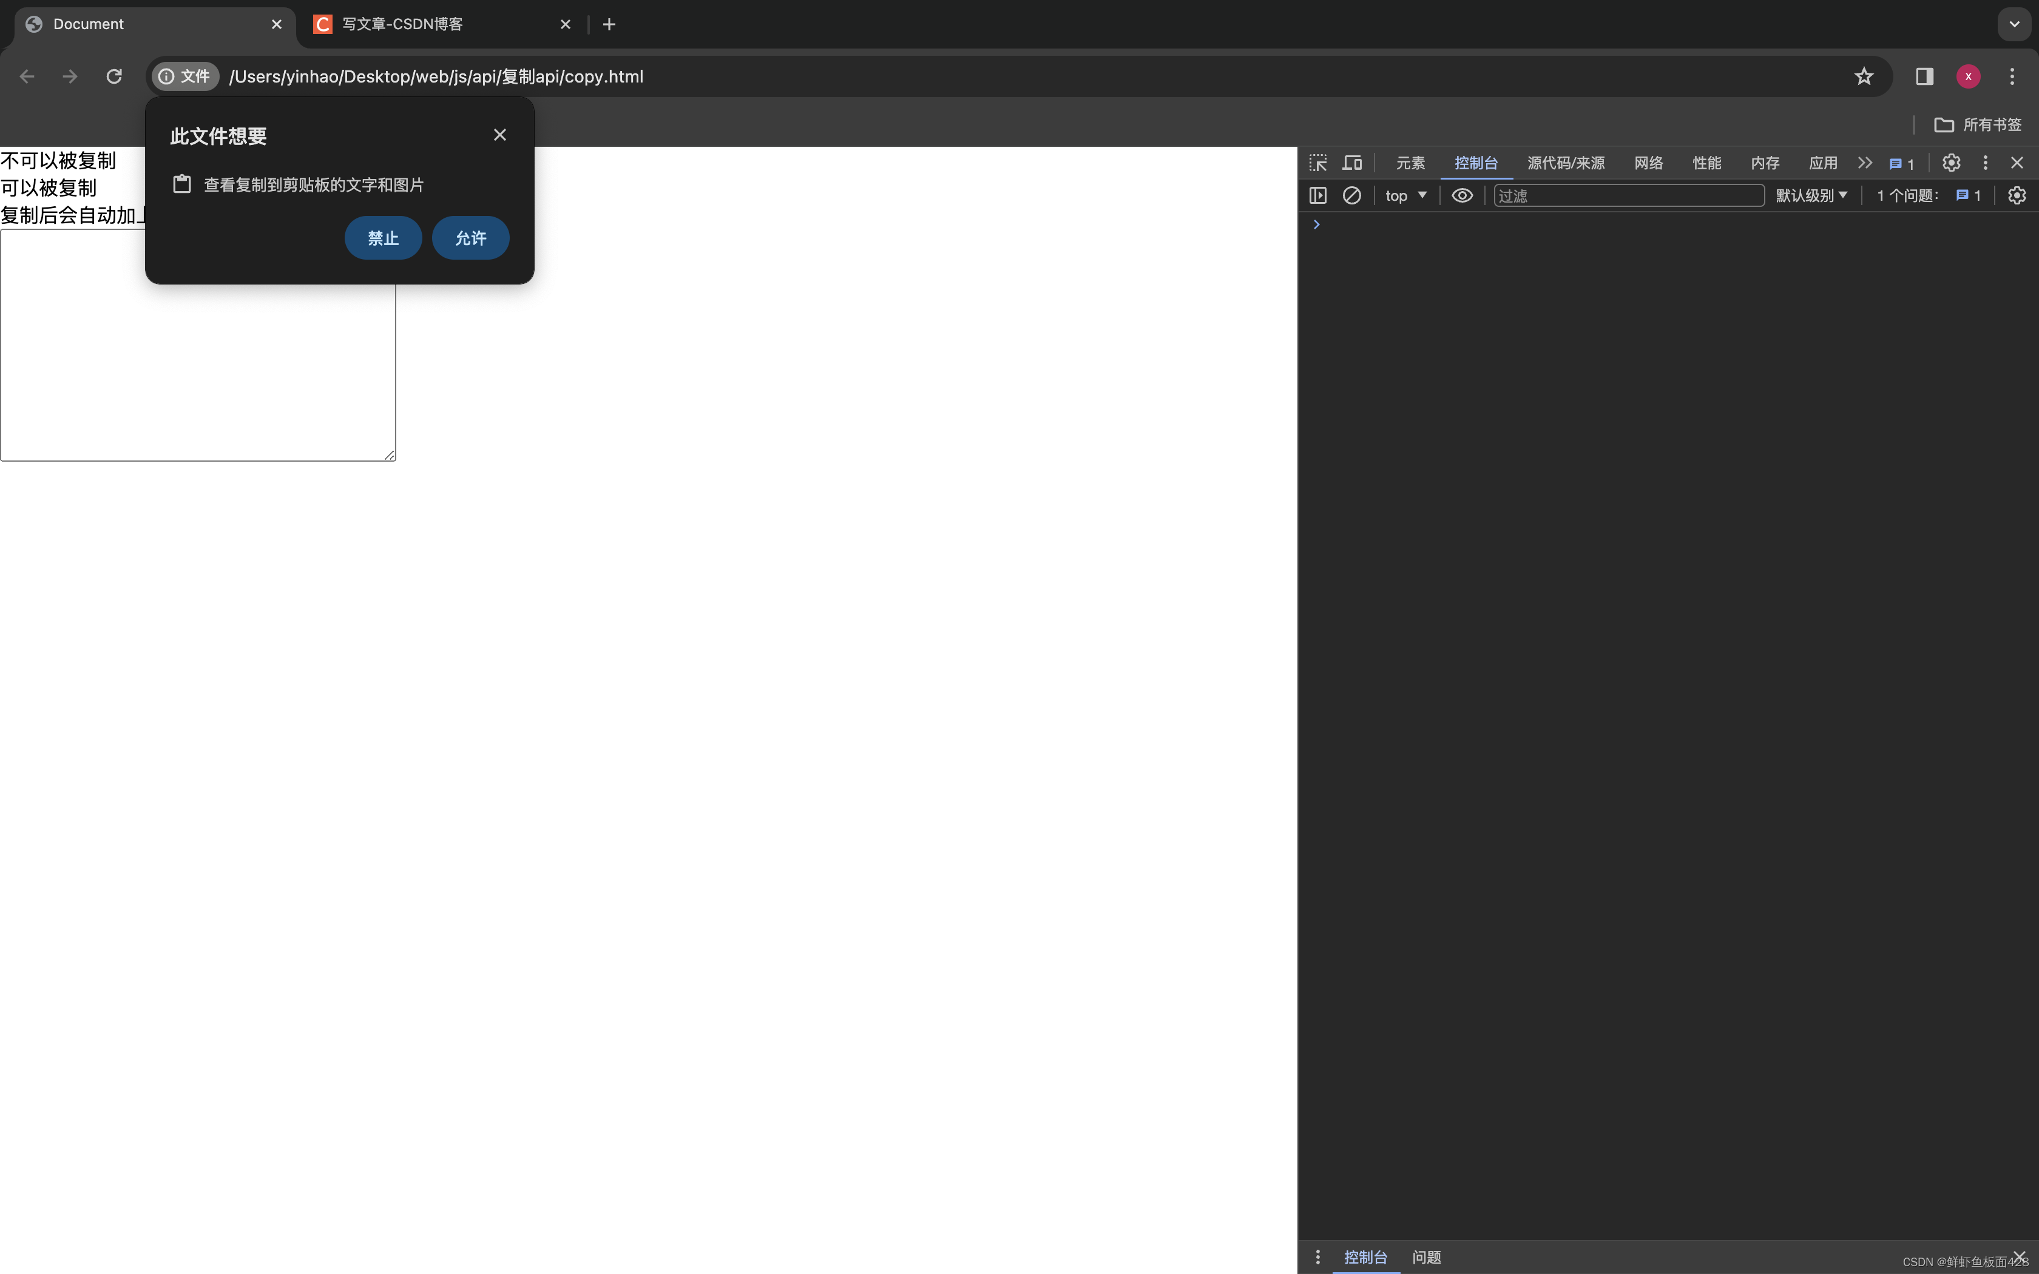This screenshot has width=2039, height=1274.
Task: Open the pink profile avatar
Action: (x=1968, y=76)
